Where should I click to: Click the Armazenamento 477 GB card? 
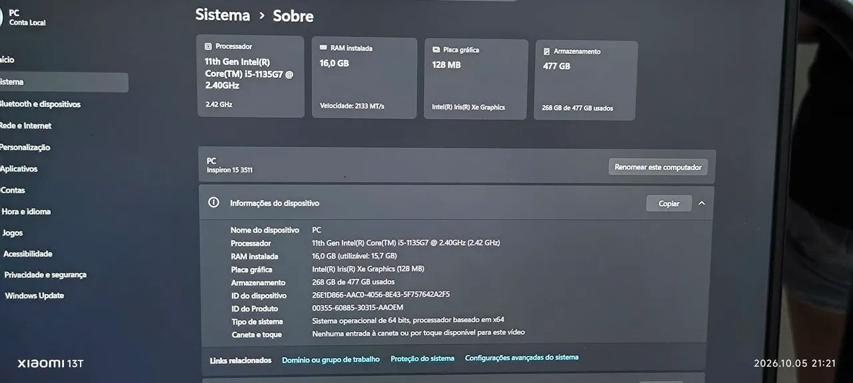[x=586, y=80]
